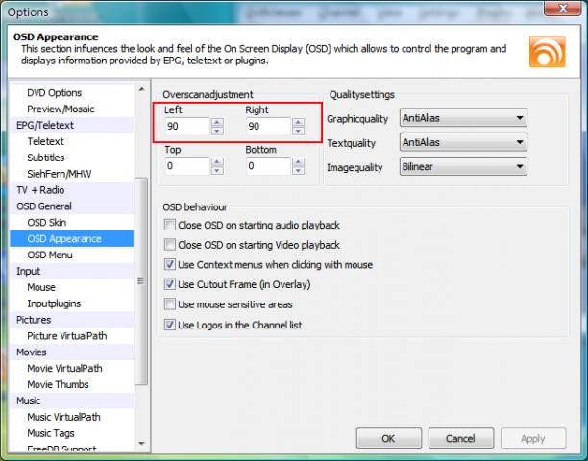Enable Use mouse sensitive areas
The image size is (588, 461).
point(169,304)
